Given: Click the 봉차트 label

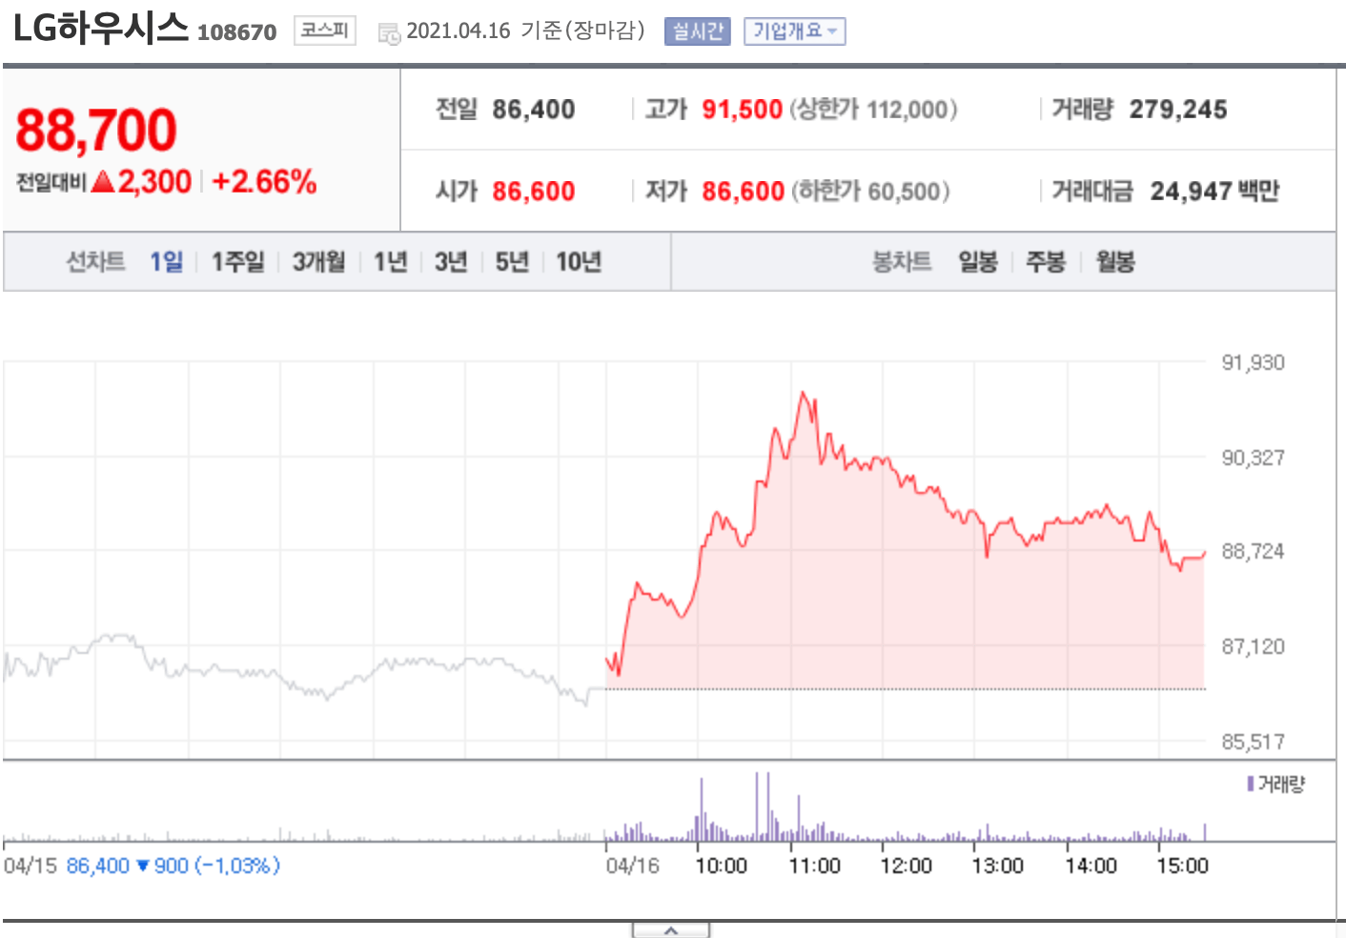Looking at the screenshot, I should [x=902, y=262].
